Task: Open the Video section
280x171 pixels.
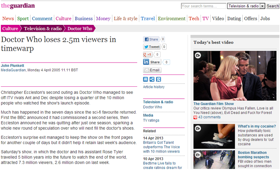Action: point(218,19)
